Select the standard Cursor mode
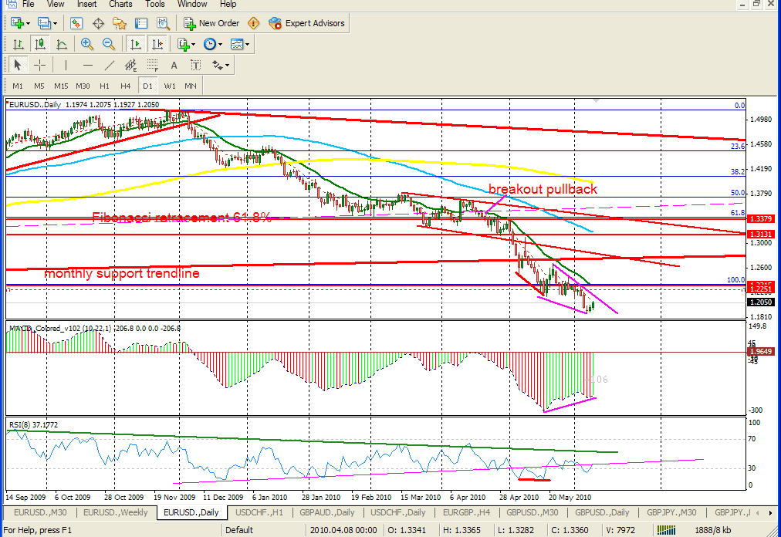 [18, 66]
